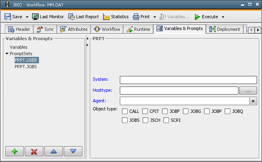Image resolution: width=262 pixels, height=162 pixels.
Task: Click the Print printer icon
Action: pos(136,17)
